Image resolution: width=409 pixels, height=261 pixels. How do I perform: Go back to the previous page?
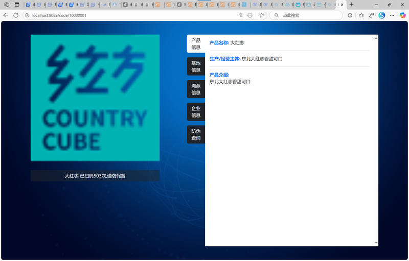coord(6,15)
